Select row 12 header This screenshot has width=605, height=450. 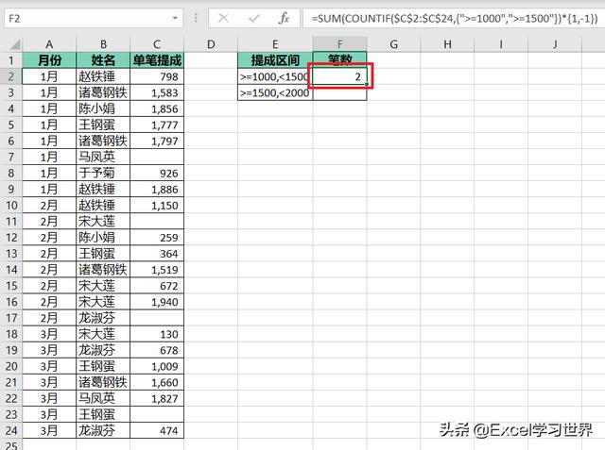(x=11, y=238)
